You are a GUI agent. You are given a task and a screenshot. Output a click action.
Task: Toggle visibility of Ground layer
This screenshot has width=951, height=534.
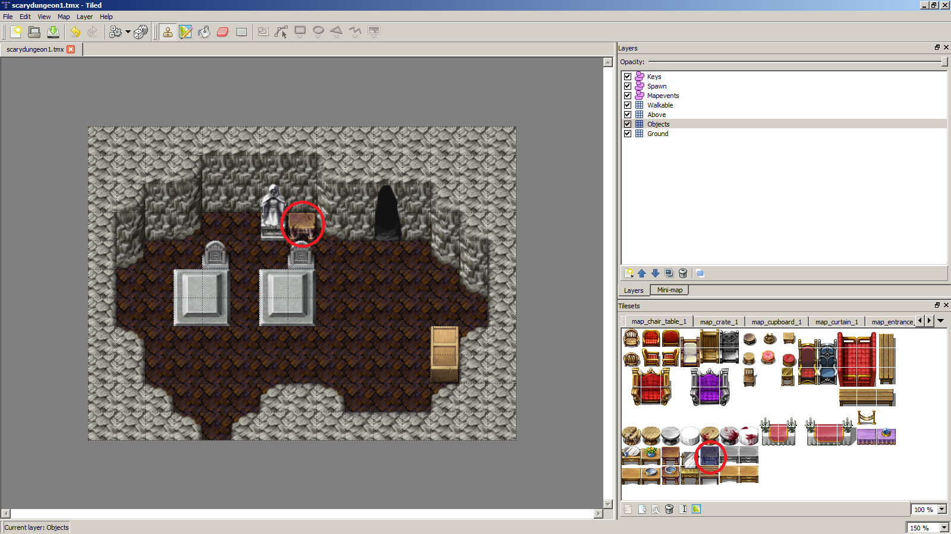[x=628, y=134]
